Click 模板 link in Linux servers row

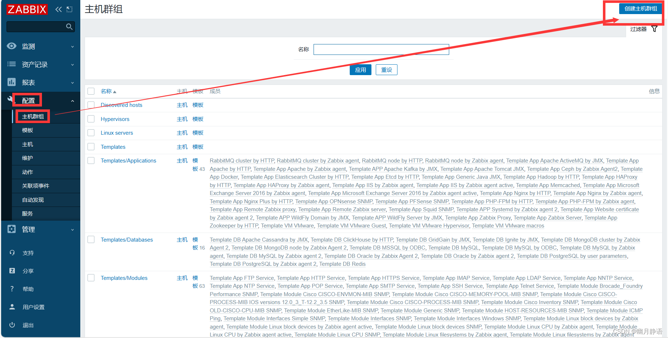pyautogui.click(x=198, y=133)
